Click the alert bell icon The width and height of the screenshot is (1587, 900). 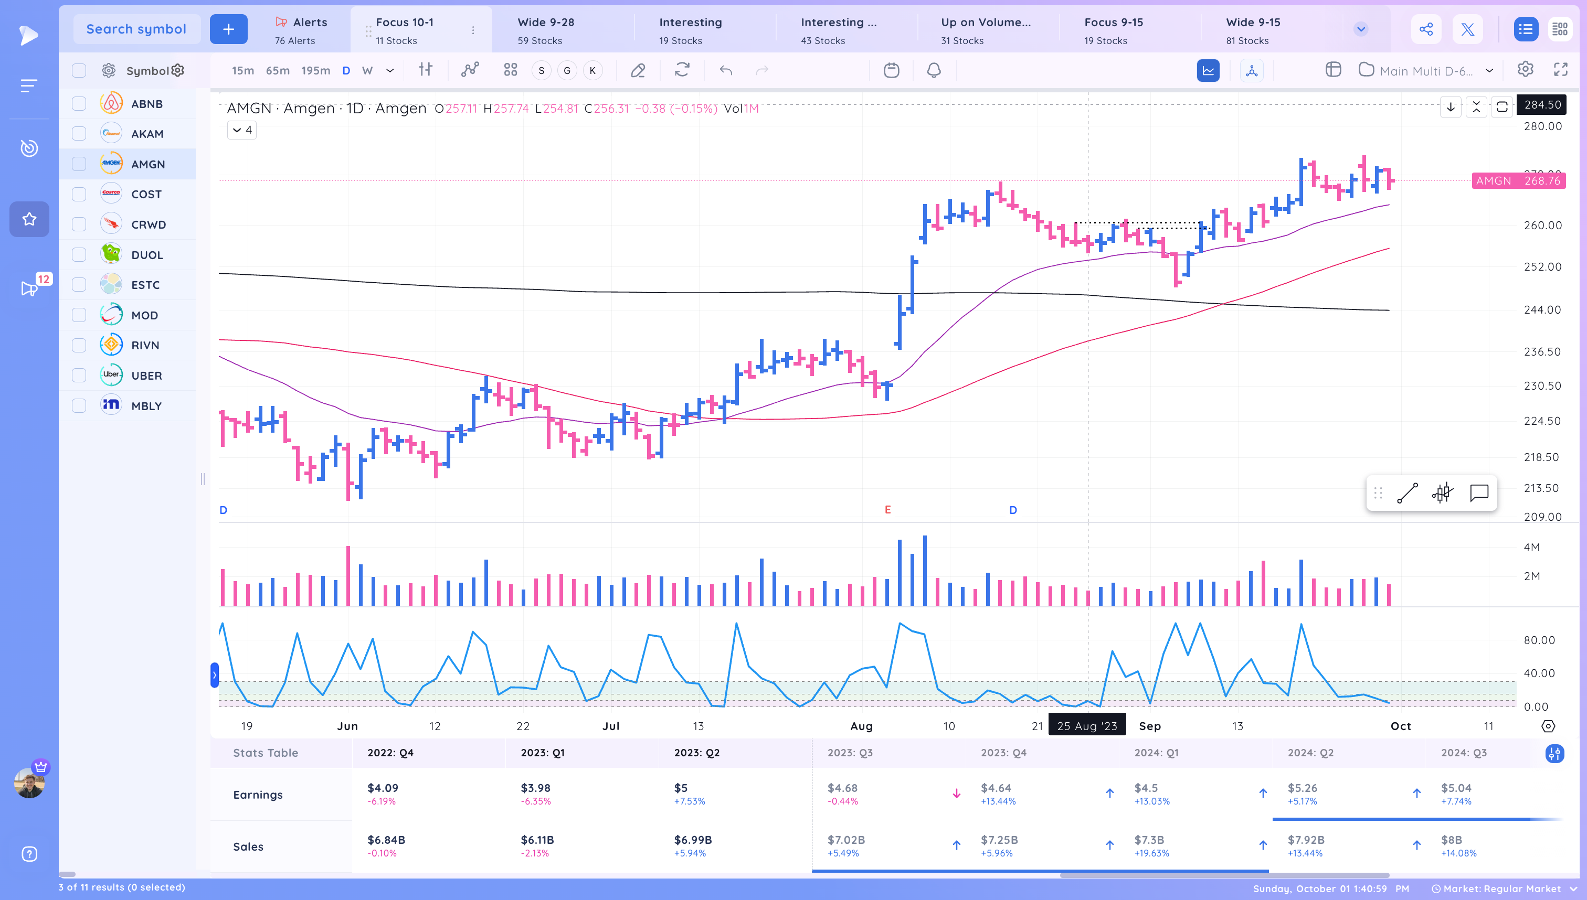click(x=934, y=70)
